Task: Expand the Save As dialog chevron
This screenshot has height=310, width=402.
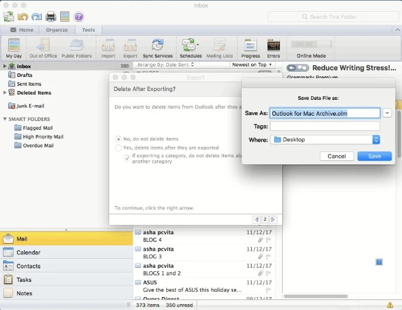Action: tap(387, 113)
